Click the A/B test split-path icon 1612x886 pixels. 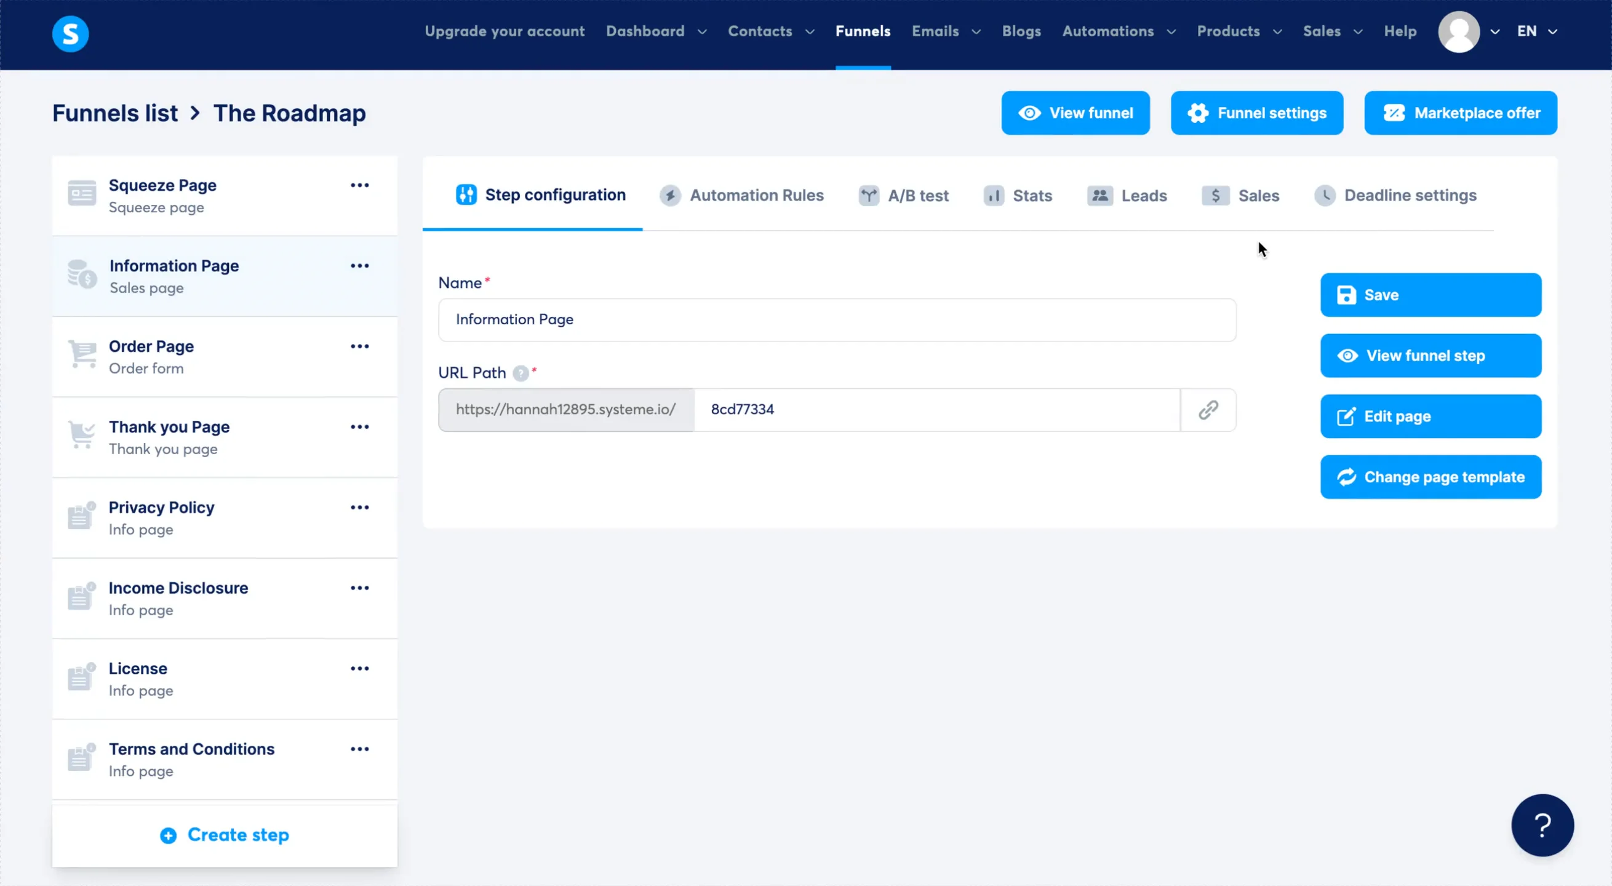click(869, 195)
